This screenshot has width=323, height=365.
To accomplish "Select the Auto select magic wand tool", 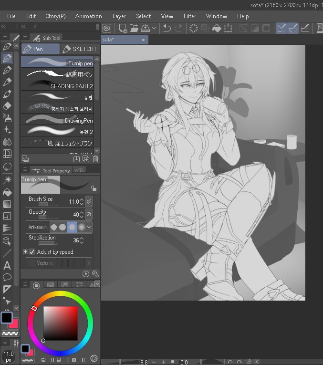I will coord(7,180).
